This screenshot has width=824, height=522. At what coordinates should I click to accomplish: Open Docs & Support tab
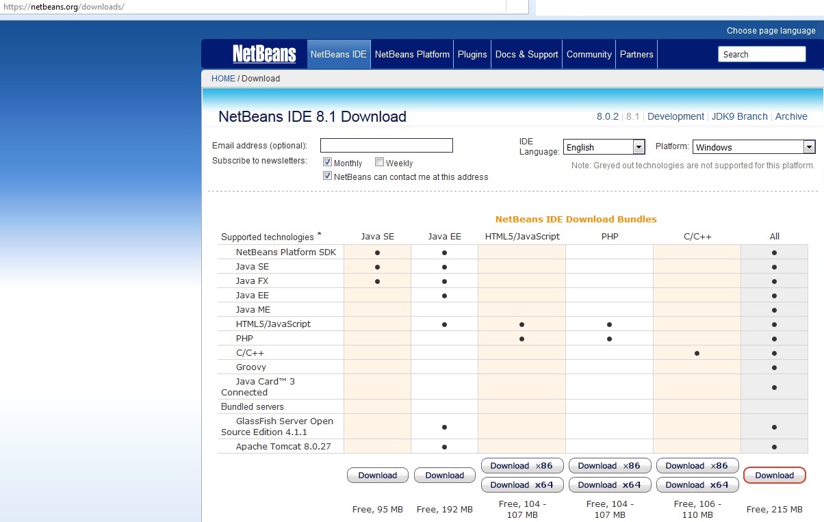pos(527,54)
